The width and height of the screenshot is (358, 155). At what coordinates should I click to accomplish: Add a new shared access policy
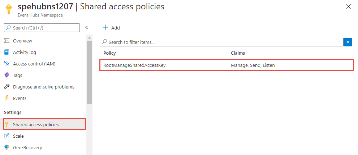point(112,28)
